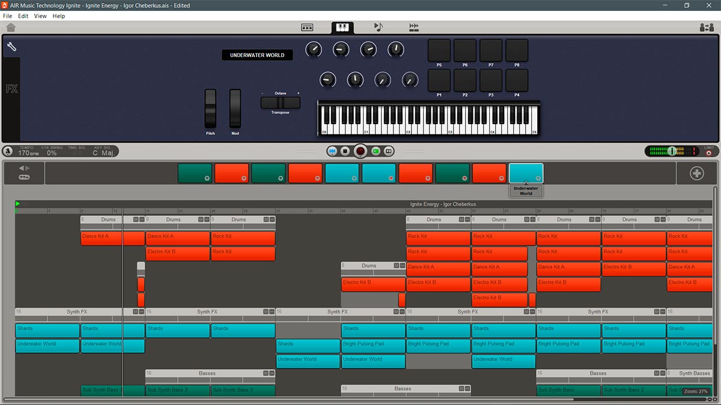The height and width of the screenshot is (405, 721).
Task: Toggle the Limit button
Action: click(709, 153)
